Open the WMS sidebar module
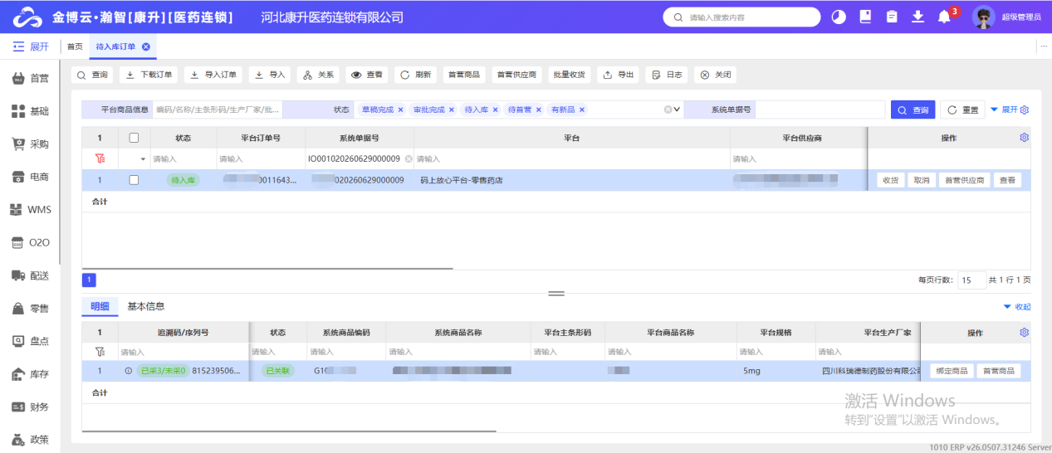1052x453 pixels. 30,210
